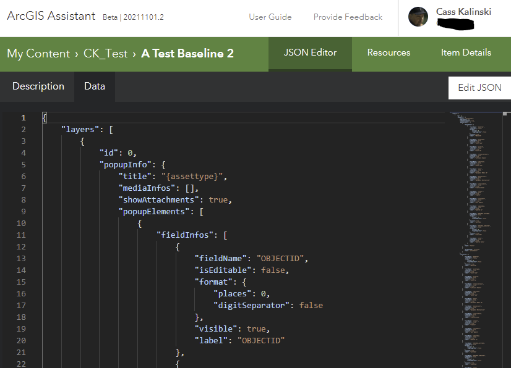Switch to the Resources tab

[389, 52]
